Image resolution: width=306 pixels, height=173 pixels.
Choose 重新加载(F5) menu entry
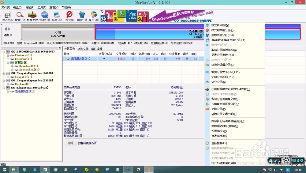[x=219, y=143]
